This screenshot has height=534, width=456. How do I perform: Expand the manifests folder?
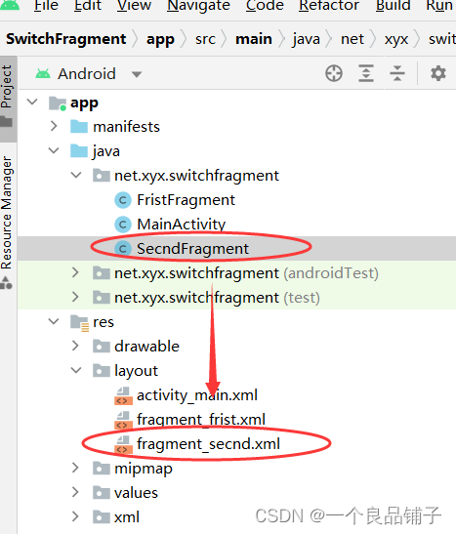pyautogui.click(x=54, y=126)
